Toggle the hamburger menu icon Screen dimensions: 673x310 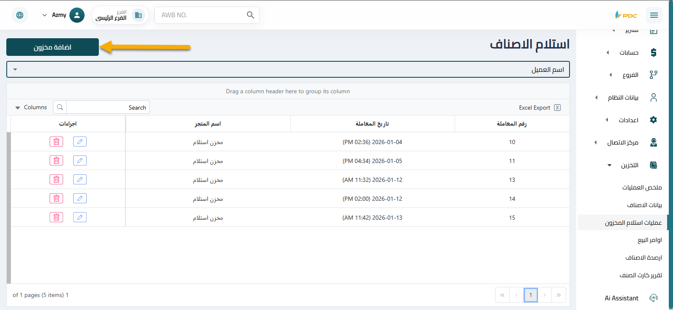(x=654, y=15)
